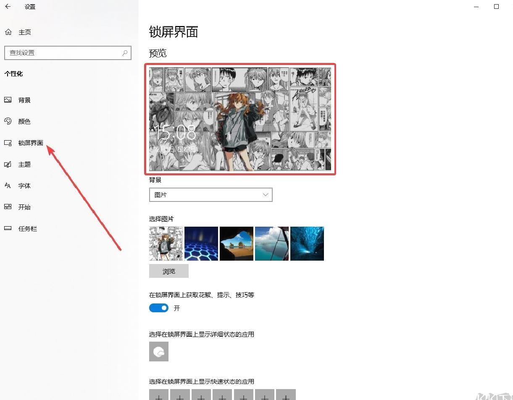Select the airplane wing ocean thumbnail

[272, 243]
